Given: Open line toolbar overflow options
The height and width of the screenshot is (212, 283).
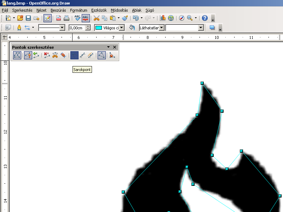Looking at the screenshot, I should point(220,28).
